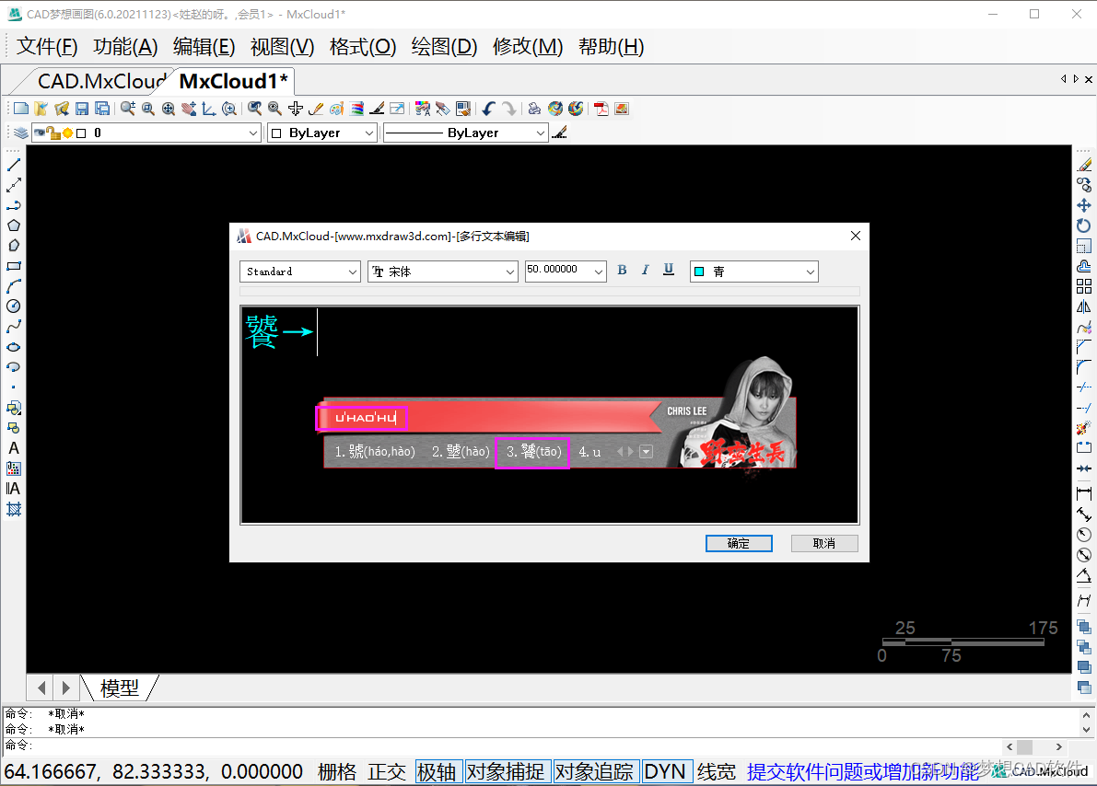
Task: Toggle Underline in text editor dialog
Action: tap(669, 271)
